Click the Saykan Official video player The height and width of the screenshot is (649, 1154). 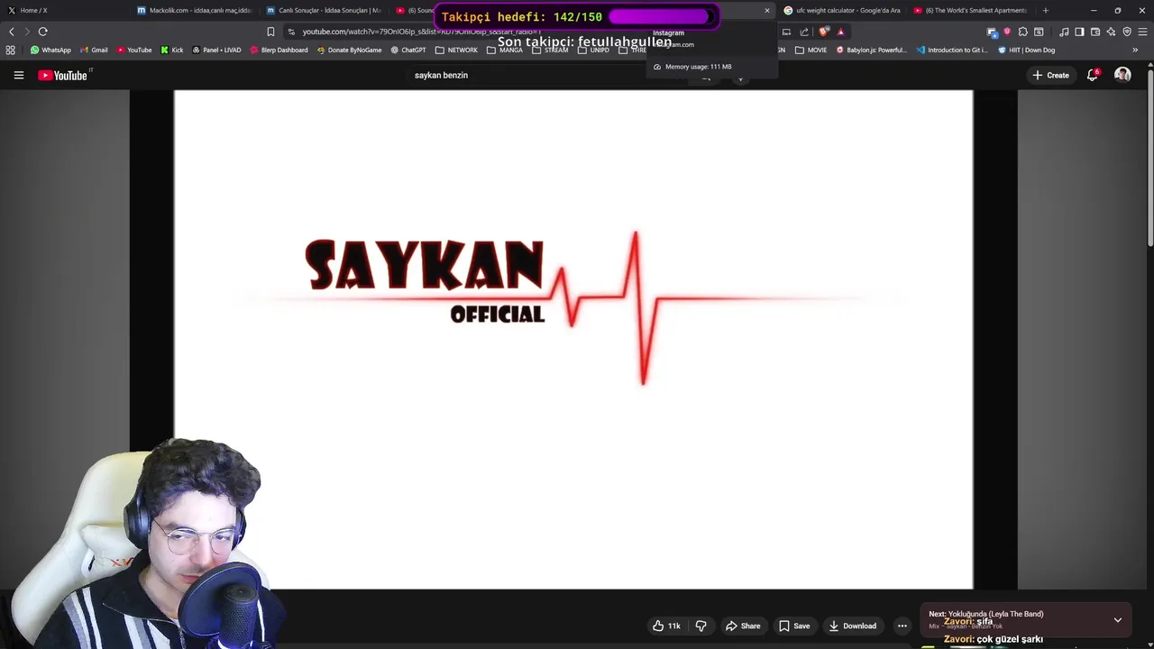[573, 339]
